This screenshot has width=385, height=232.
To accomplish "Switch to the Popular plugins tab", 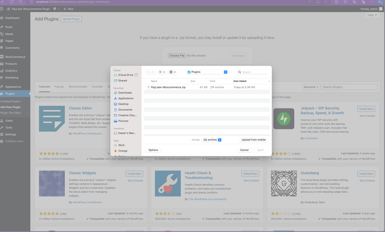I will [59, 87].
